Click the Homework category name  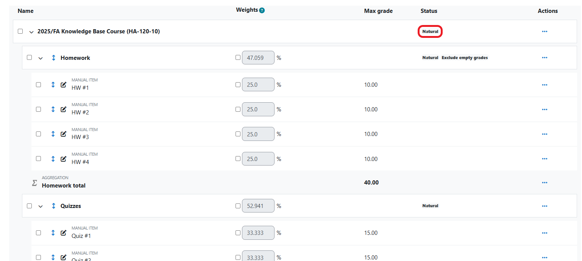tap(75, 58)
